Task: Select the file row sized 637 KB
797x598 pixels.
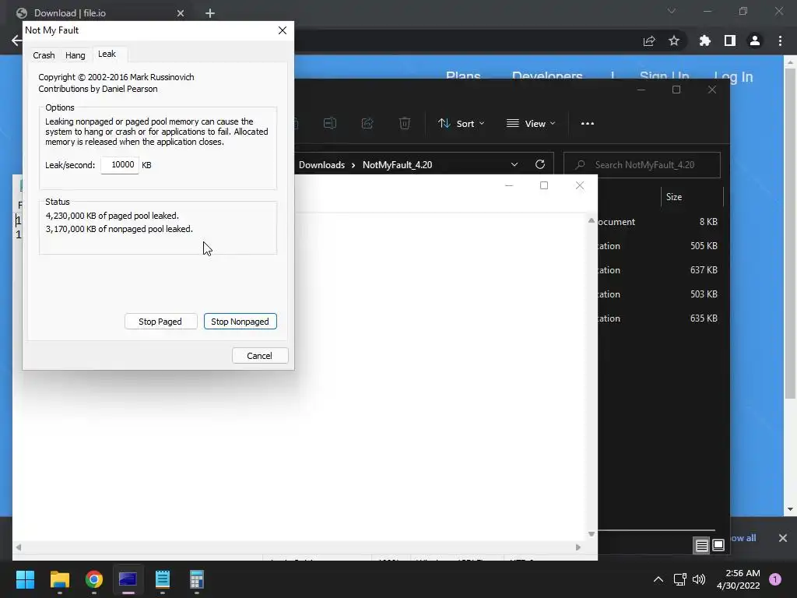Action: [659, 270]
